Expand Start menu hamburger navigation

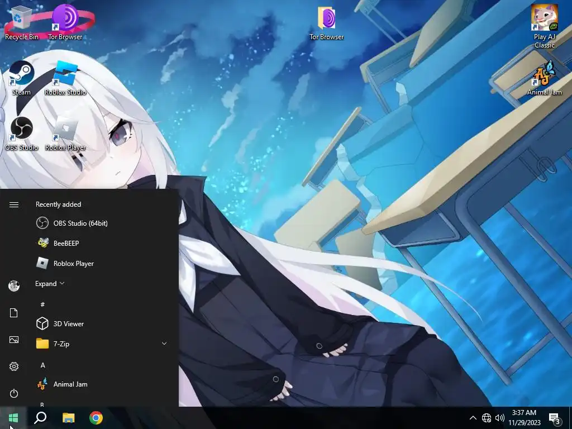point(14,204)
